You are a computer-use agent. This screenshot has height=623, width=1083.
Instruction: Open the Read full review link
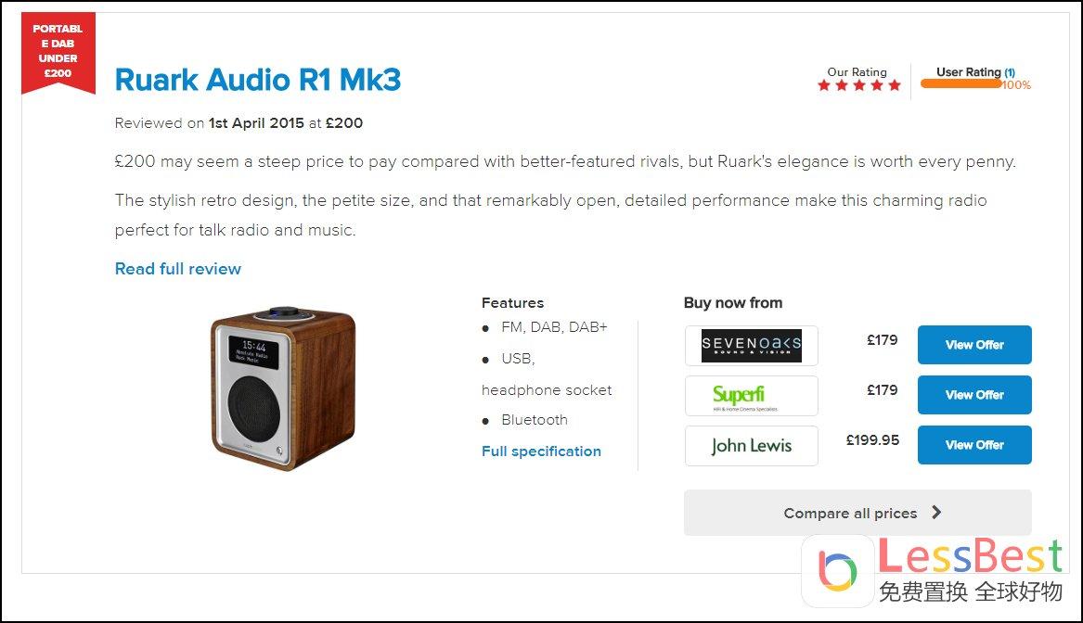[x=178, y=269]
